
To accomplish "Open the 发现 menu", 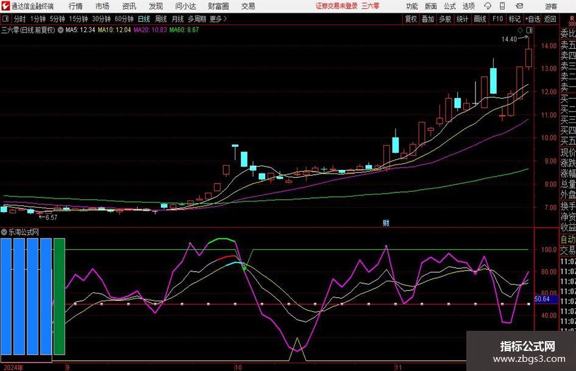I will 156,6.
